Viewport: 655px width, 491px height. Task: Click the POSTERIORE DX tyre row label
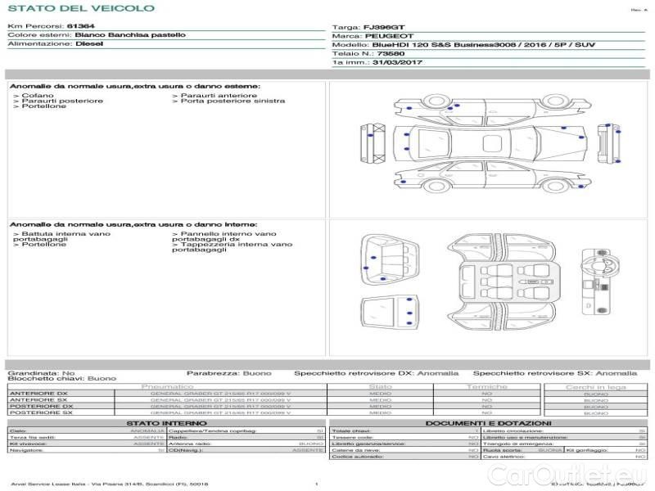click(x=41, y=406)
